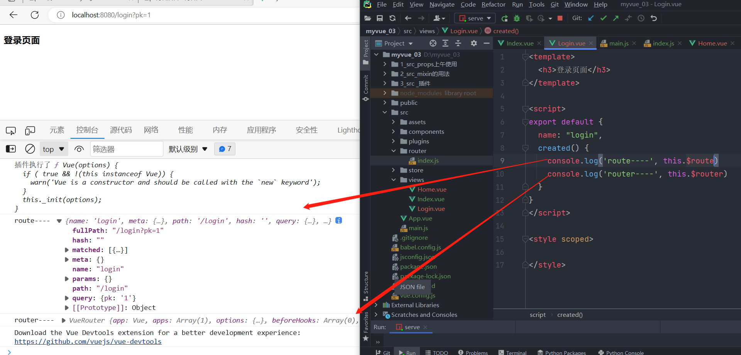741x355 pixels.
Task: Open the 默认级别 log level dropdown
Action: click(x=188, y=149)
